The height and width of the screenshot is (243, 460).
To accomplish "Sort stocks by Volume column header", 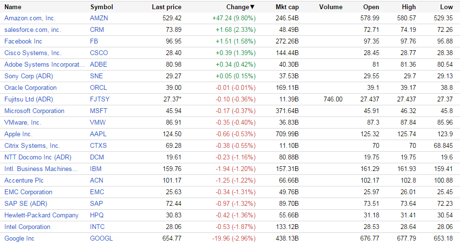I will pyautogui.click(x=331, y=7).
